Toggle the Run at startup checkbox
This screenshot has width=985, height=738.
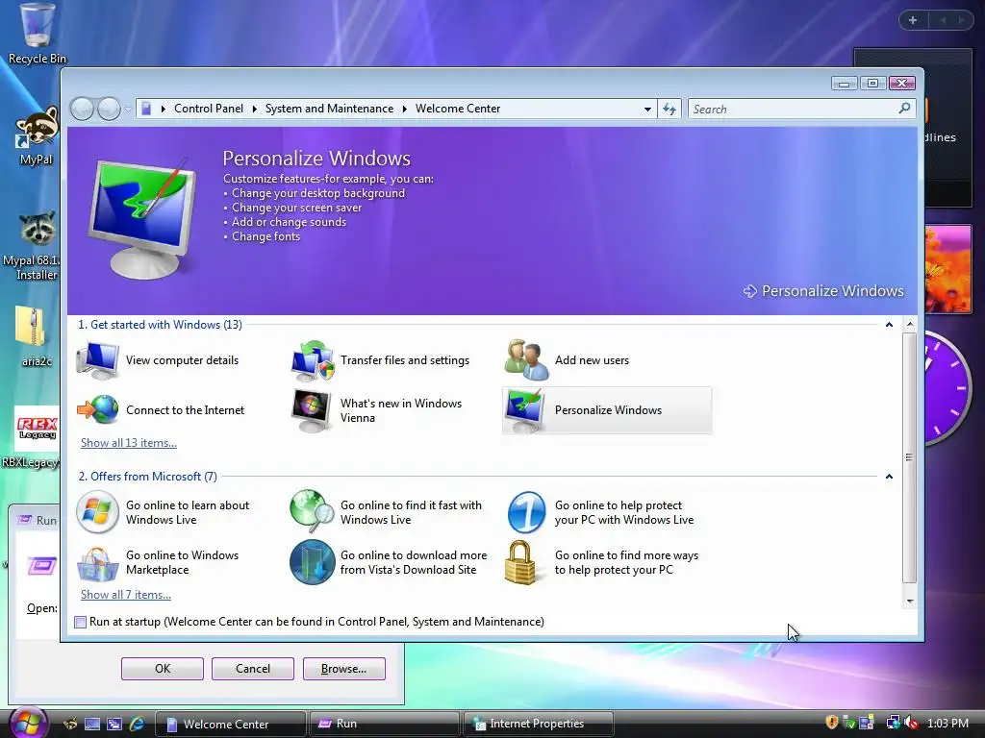(81, 622)
